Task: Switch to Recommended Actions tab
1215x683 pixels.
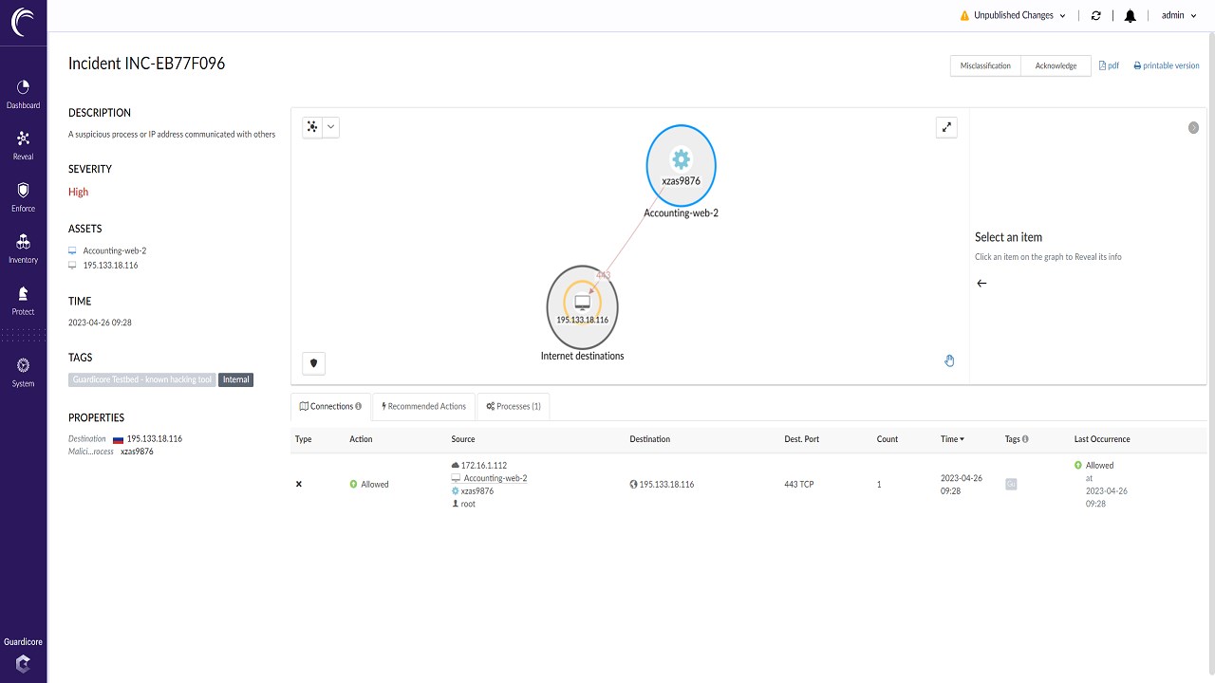Action: (423, 406)
